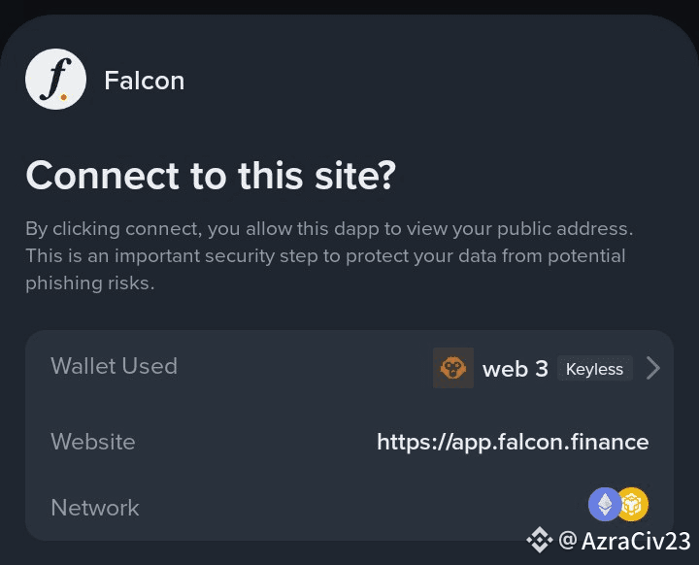Image resolution: width=699 pixels, height=565 pixels.
Task: Select the Ethereum network icon
Action: click(x=605, y=504)
